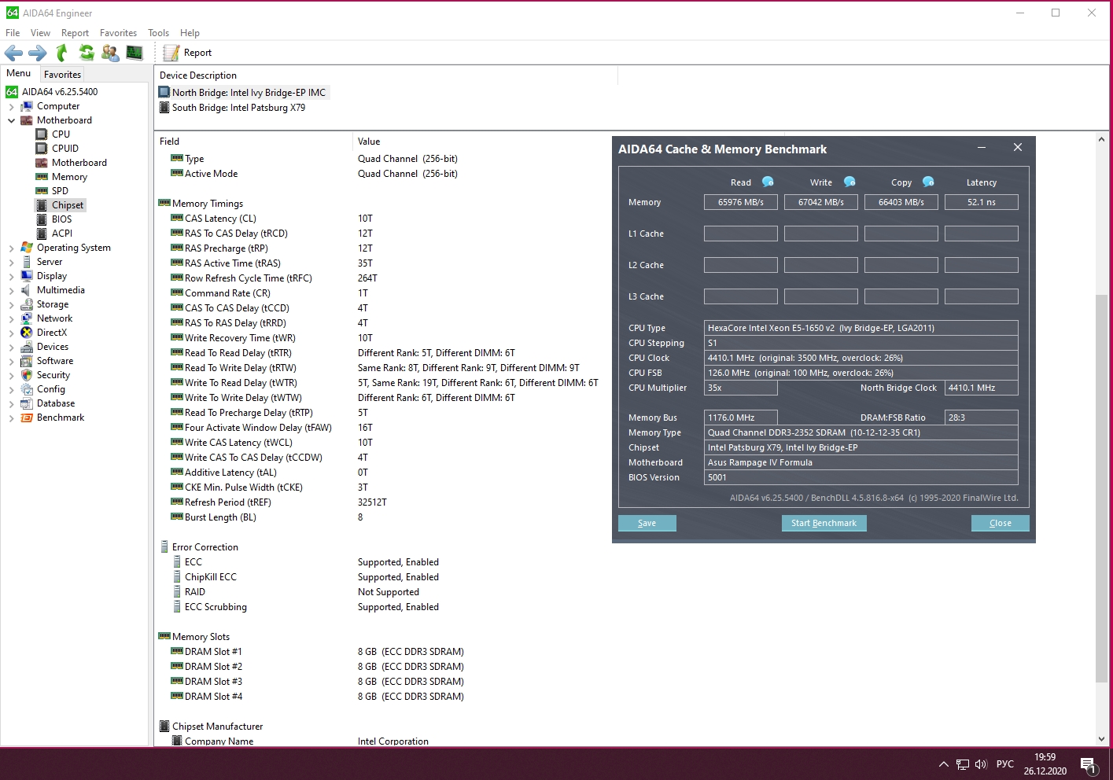Switch to the Menu tab in sidebar
The width and height of the screenshot is (1113, 780).
(x=19, y=73)
